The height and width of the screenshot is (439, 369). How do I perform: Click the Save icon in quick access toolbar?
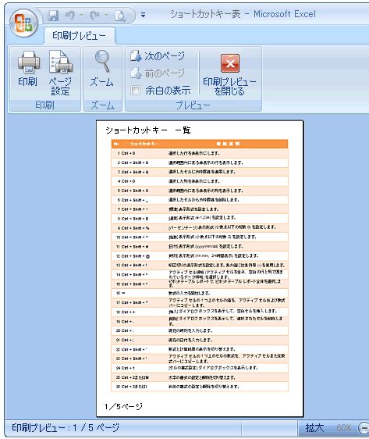(x=53, y=16)
